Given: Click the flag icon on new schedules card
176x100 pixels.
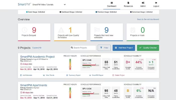Looking at the screenshot, I should [97, 30].
